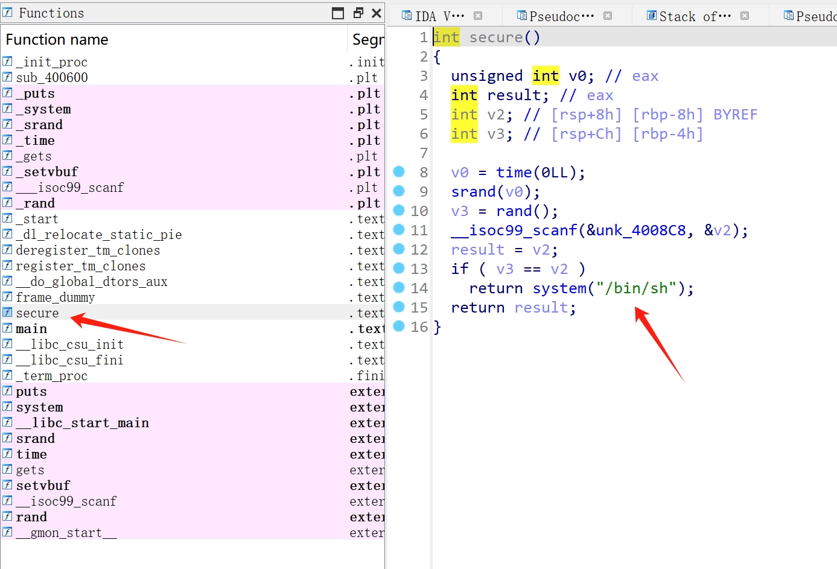Click function icon beside _init_proc
Screen dimensions: 837x569
(7, 61)
